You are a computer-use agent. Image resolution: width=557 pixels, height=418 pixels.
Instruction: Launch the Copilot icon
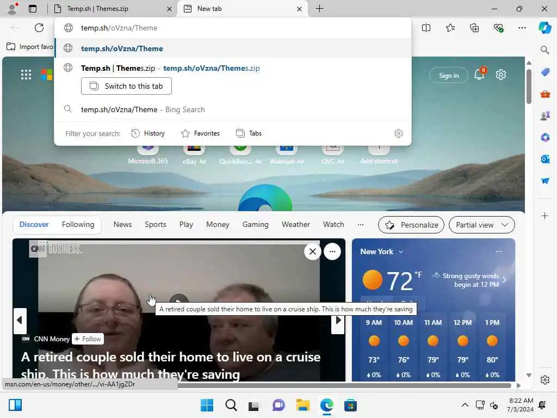click(544, 28)
